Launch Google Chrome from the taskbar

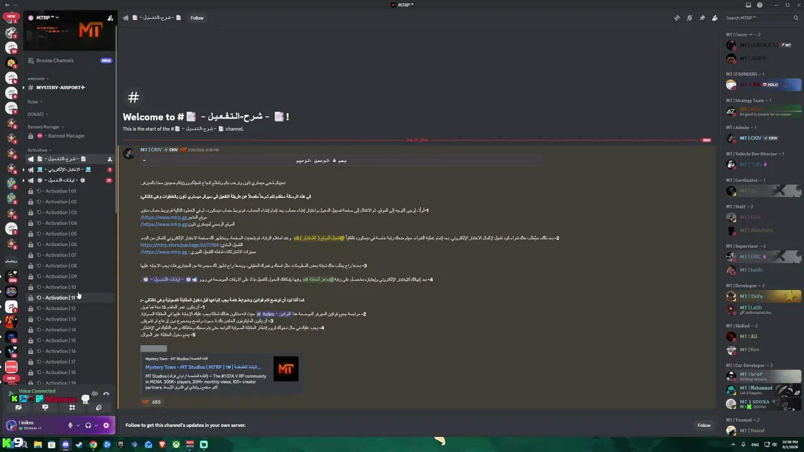point(93,444)
